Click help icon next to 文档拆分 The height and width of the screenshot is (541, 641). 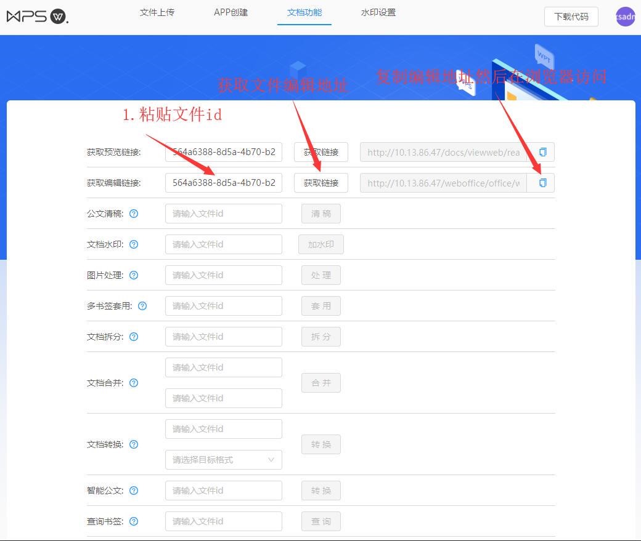134,337
